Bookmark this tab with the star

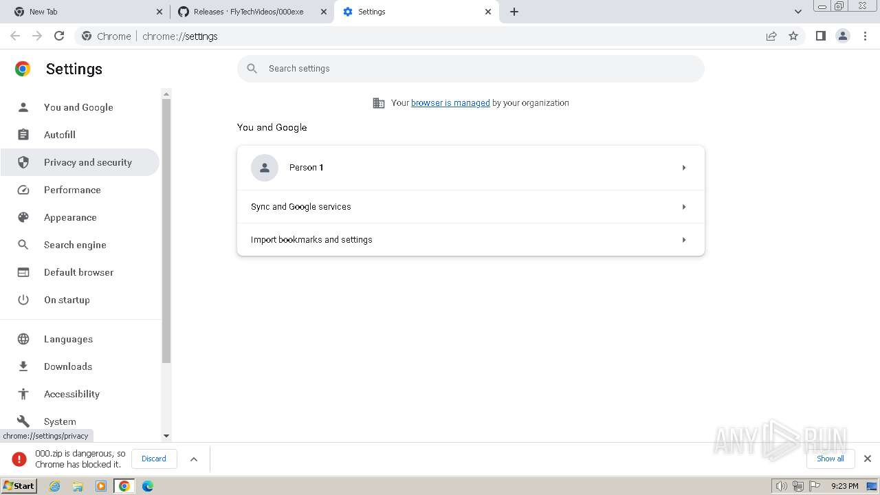coord(793,36)
